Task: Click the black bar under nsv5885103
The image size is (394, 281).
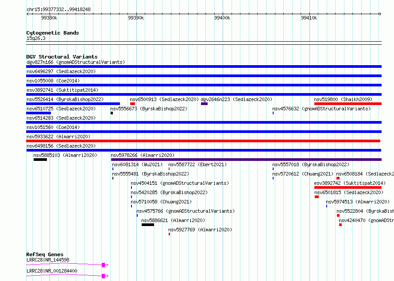Action: [x=40, y=160]
